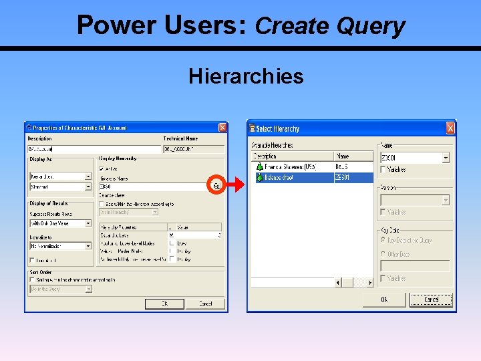
Task: Select Key Date of the Query radio button
Action: click(383, 240)
